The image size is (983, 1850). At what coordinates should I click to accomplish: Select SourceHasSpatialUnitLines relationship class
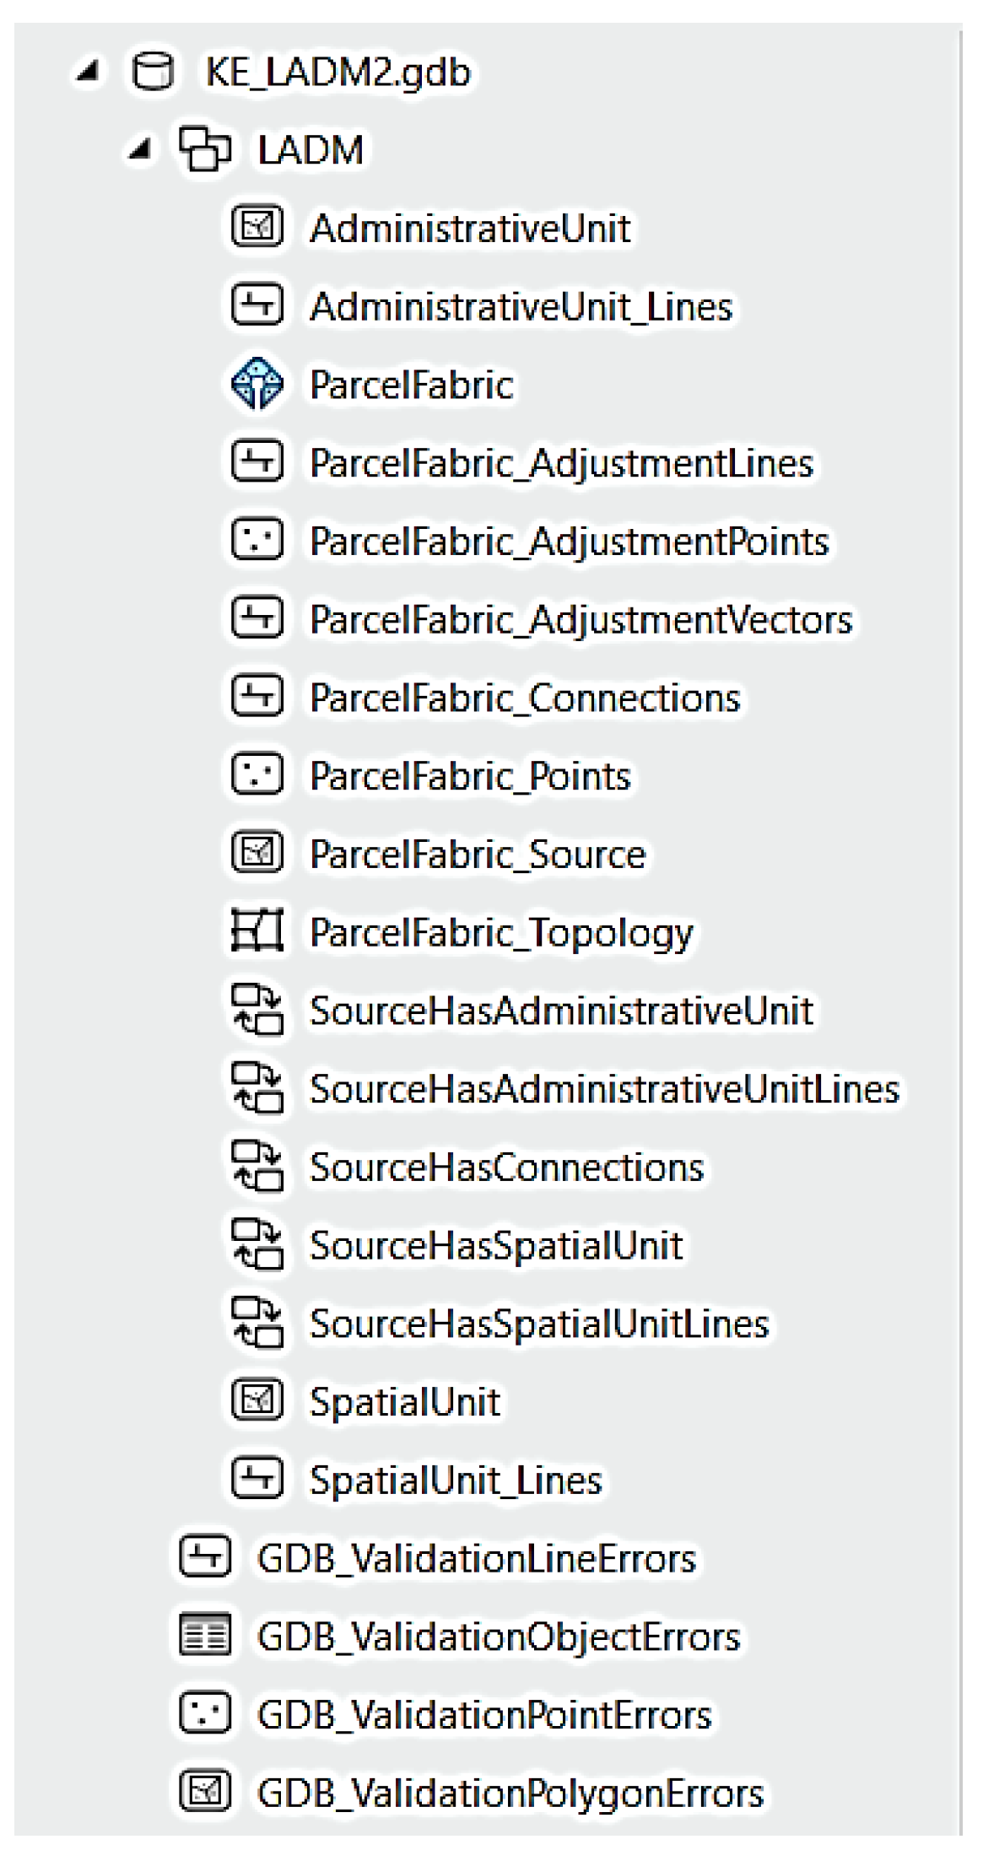[539, 1324]
